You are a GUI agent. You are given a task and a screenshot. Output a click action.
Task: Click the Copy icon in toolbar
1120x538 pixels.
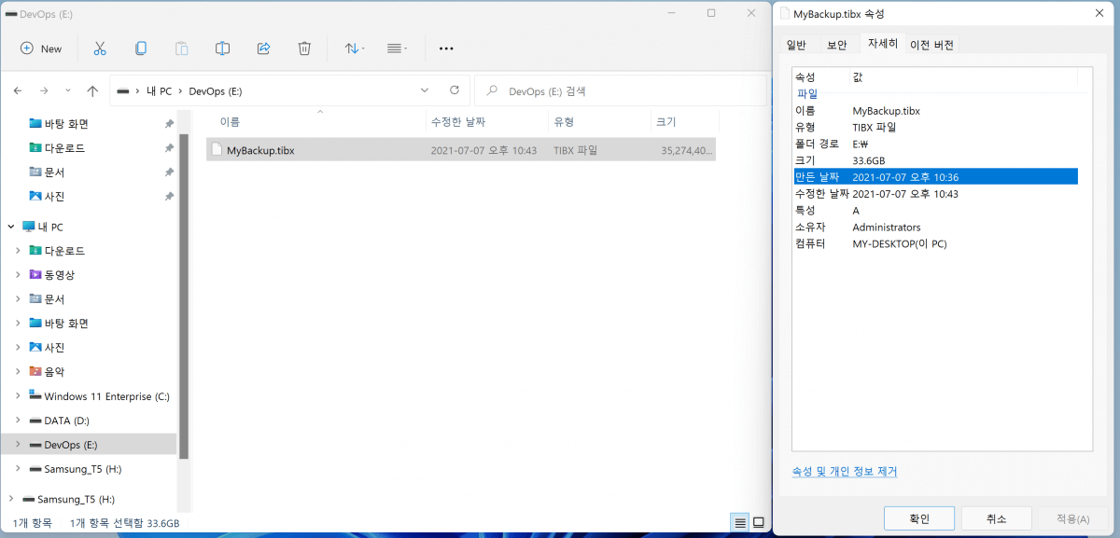(x=141, y=48)
